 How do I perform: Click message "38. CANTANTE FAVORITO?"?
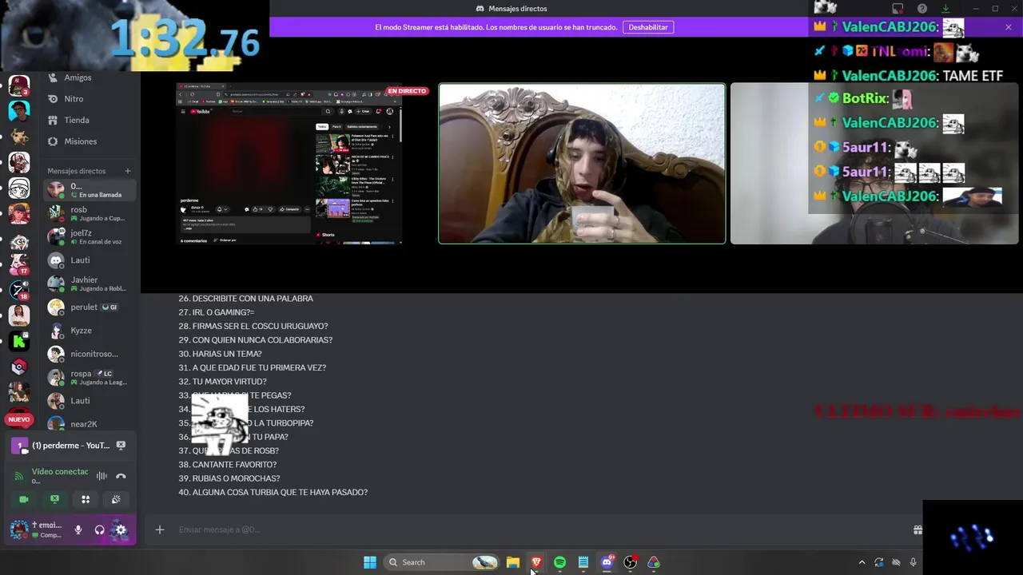[228, 464]
